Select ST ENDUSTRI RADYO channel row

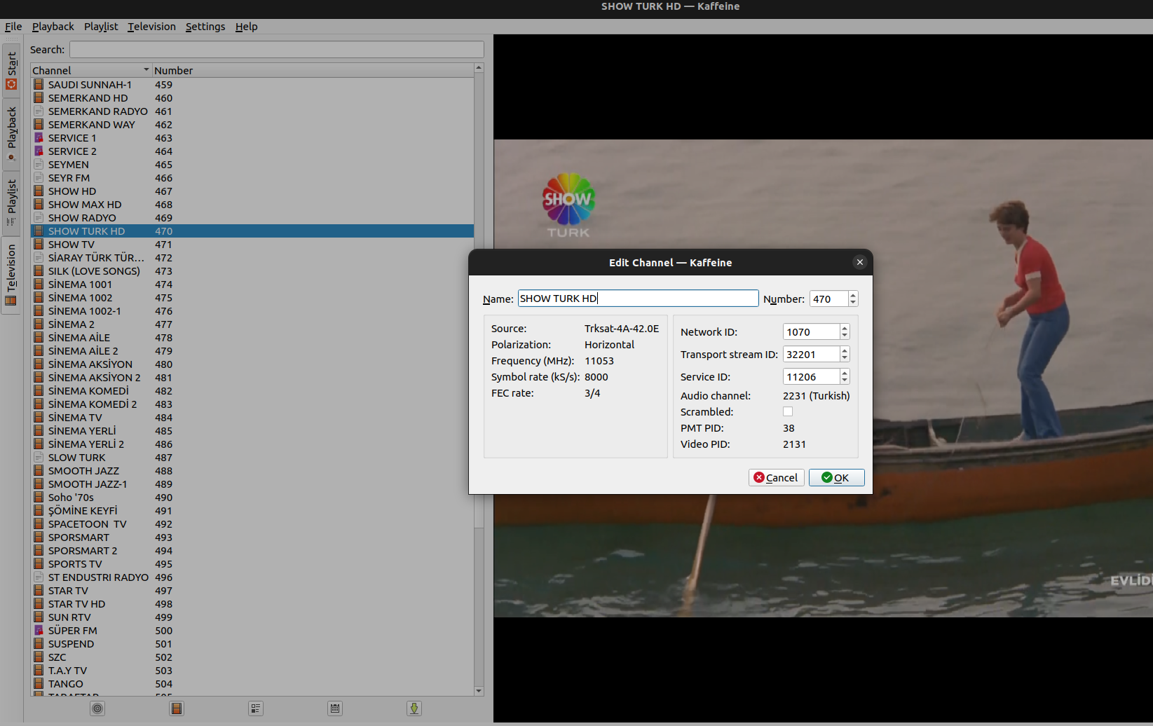(252, 577)
